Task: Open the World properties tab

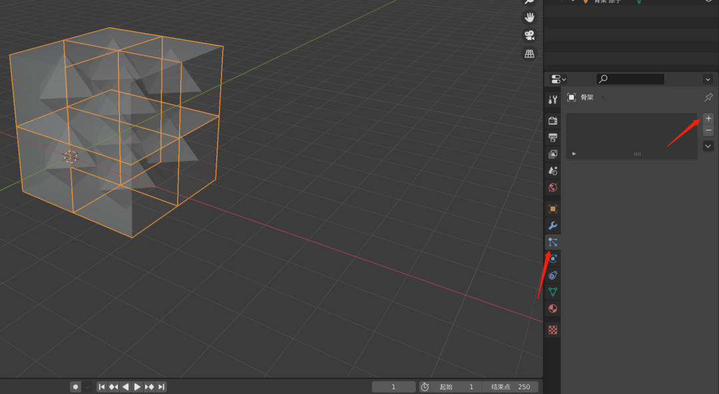Action: tap(553, 187)
